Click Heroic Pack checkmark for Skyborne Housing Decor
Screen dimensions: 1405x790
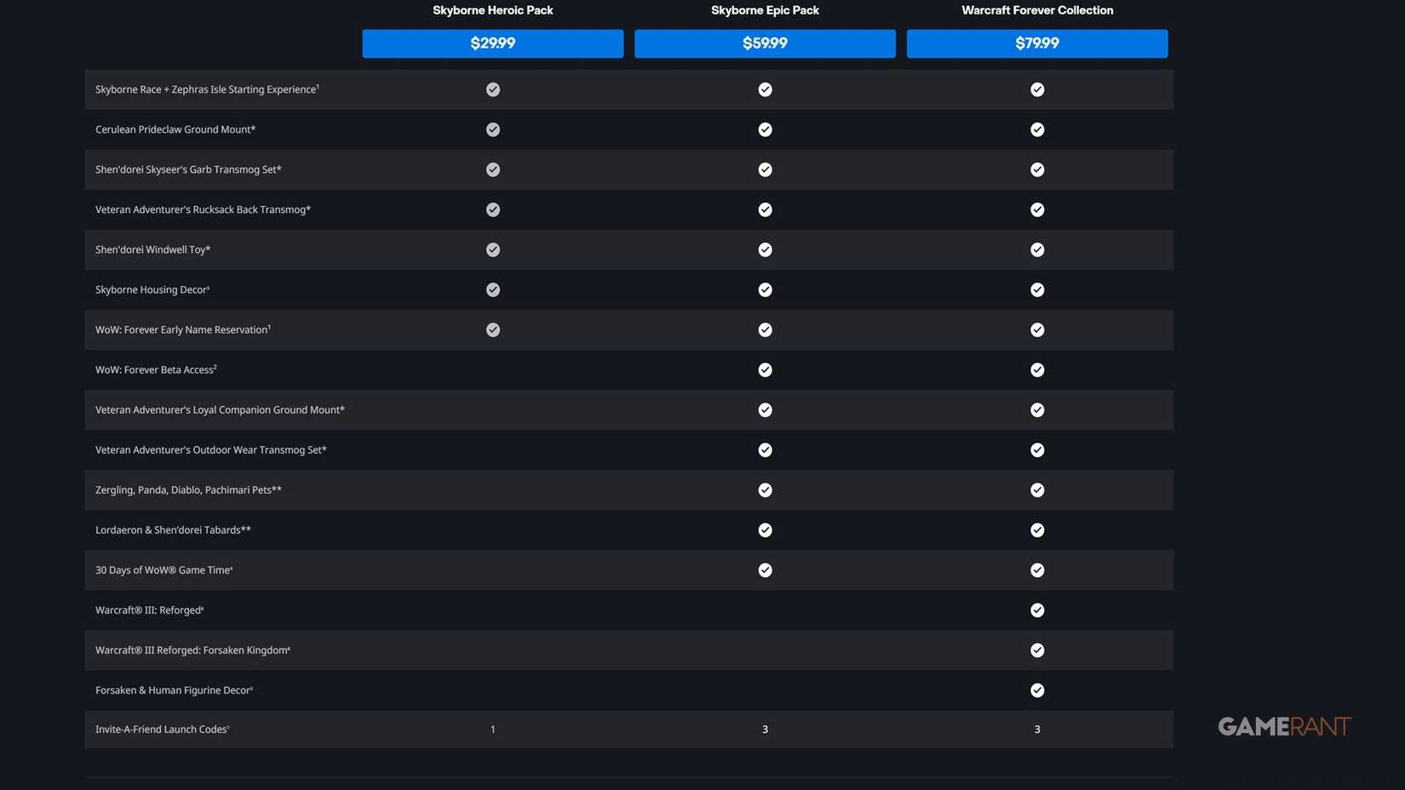493,289
